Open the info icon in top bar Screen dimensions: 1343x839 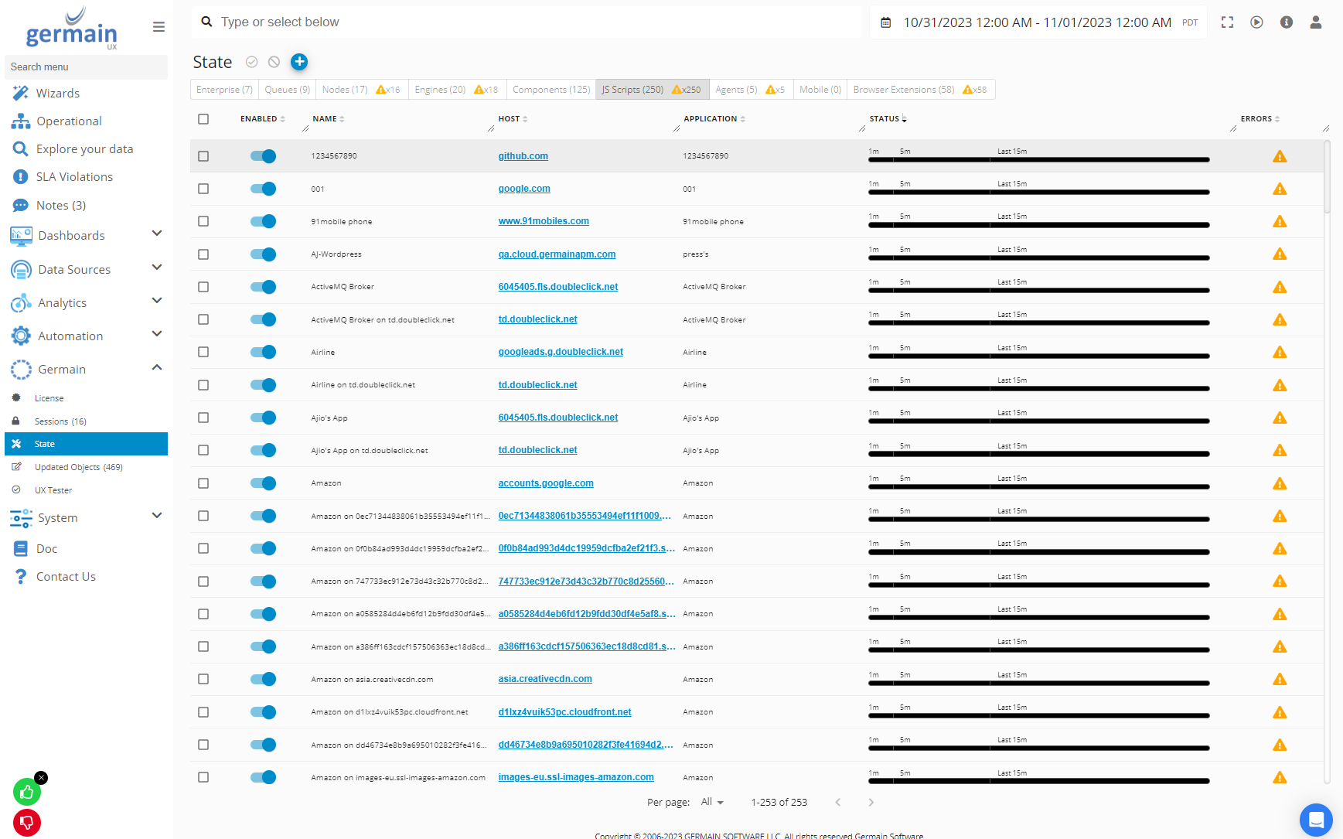point(1286,22)
